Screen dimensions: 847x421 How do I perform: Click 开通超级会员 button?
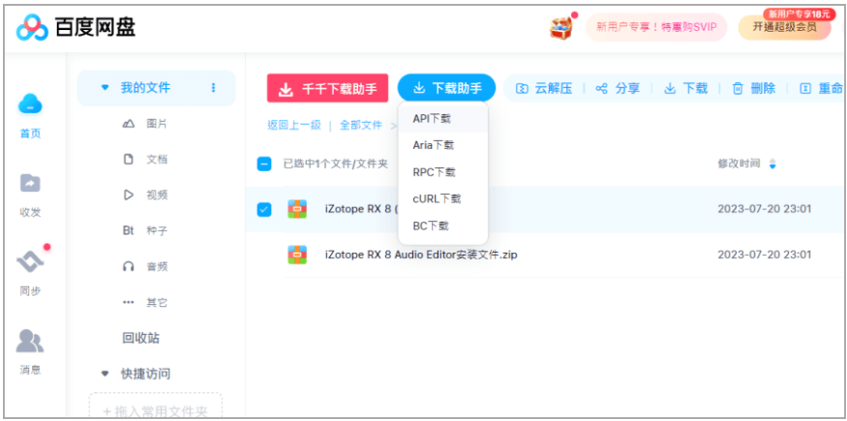pyautogui.click(x=784, y=27)
